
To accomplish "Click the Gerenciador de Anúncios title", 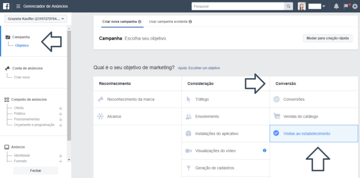I will pos(45,6).
